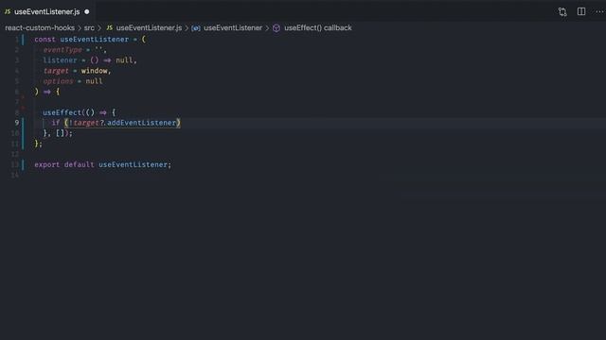Click react-custom-hooks breadcrumb

pyautogui.click(x=40, y=27)
